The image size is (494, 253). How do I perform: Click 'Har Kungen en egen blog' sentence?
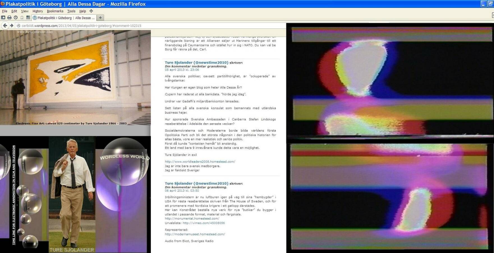pyautogui.click(x=203, y=87)
